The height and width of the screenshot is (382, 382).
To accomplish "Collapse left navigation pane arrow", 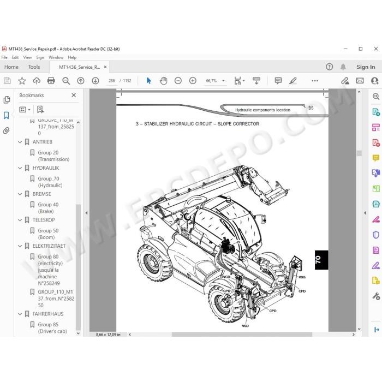I will (x=86, y=213).
